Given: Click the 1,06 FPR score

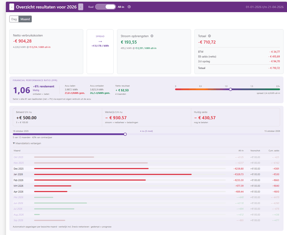Looking at the screenshot, I should tap(22, 90).
